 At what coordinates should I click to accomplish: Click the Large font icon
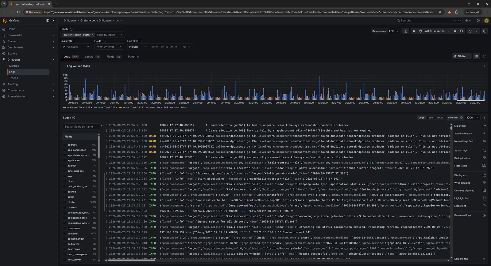484,206
